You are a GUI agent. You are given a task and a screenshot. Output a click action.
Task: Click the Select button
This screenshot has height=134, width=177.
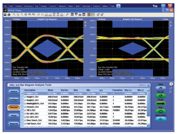[14, 91]
